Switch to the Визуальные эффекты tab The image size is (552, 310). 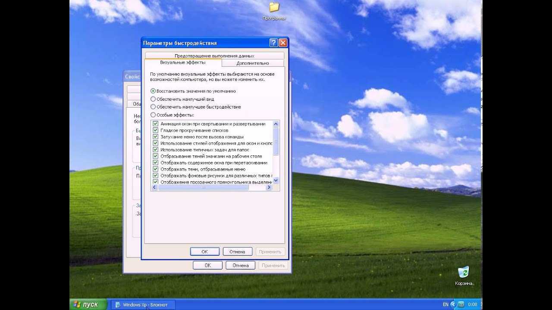pos(183,62)
